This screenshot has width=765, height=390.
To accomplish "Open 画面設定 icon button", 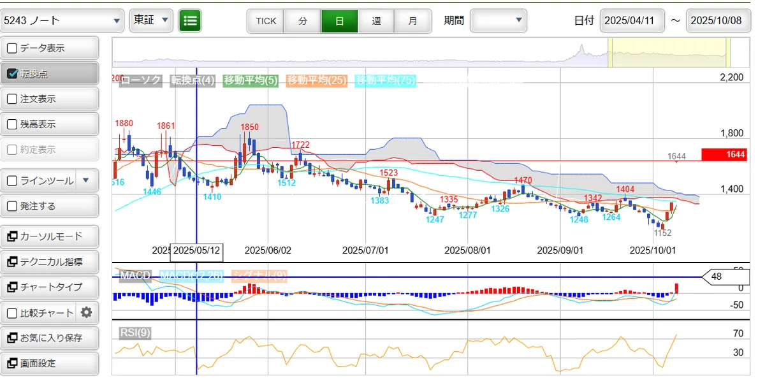I will pos(12,363).
